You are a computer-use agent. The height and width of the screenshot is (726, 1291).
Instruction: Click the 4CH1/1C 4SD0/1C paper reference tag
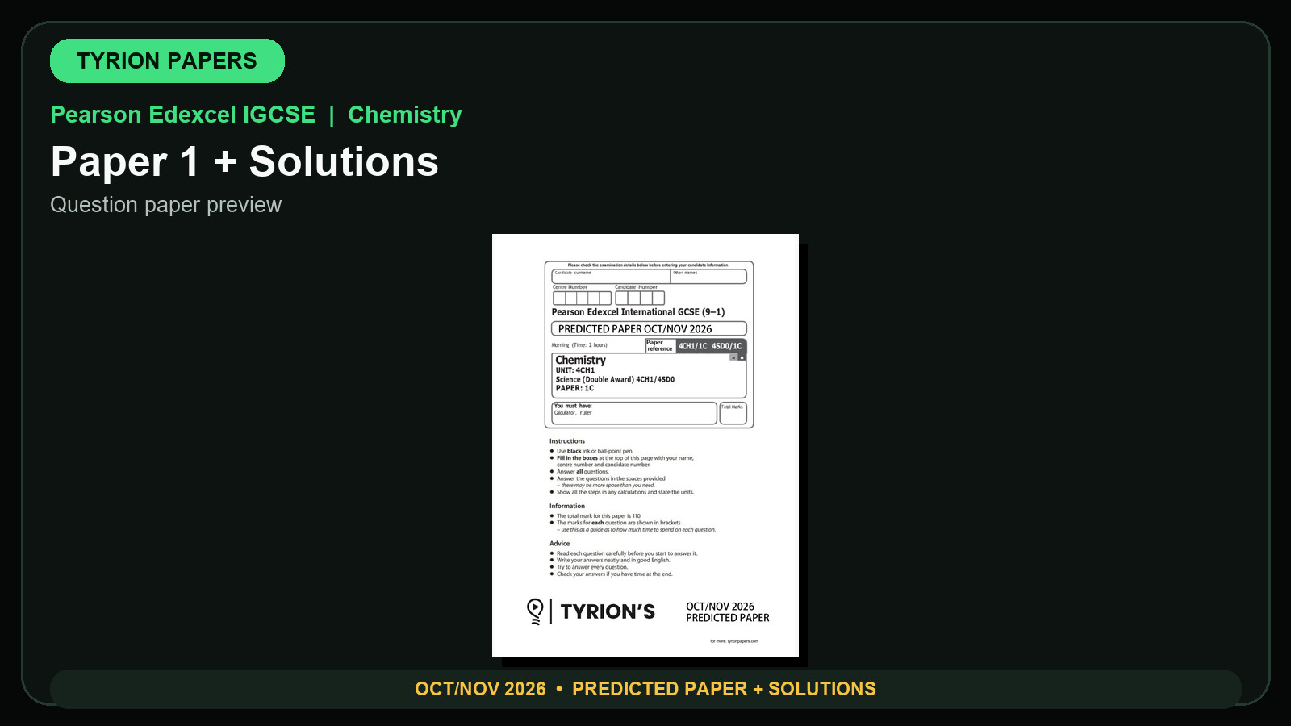coord(710,346)
